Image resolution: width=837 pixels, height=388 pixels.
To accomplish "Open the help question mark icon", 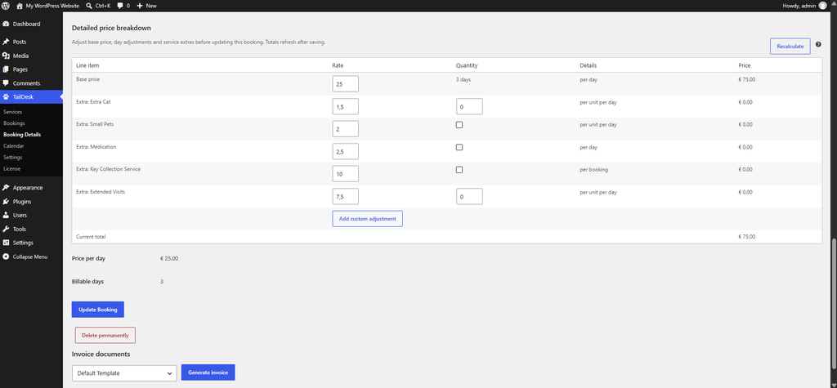I will pos(818,44).
